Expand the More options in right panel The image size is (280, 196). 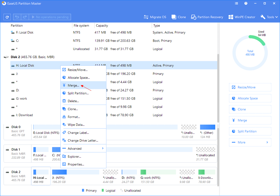pos(250,142)
